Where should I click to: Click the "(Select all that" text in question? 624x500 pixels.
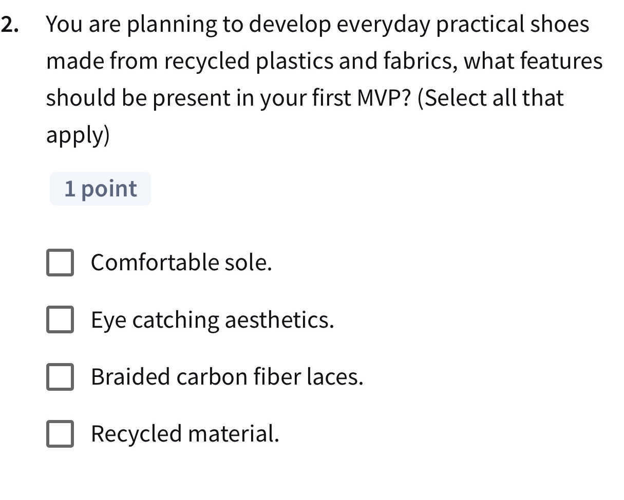coord(490,98)
